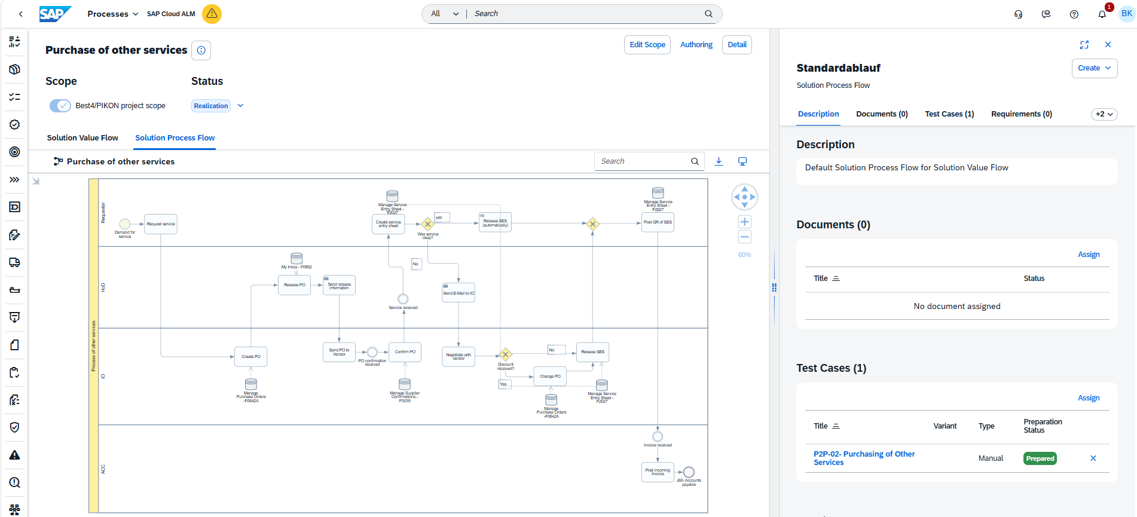The height and width of the screenshot is (517, 1137).
Task: Open P2P-02- Purchasing of Other Services link
Action: point(864,458)
